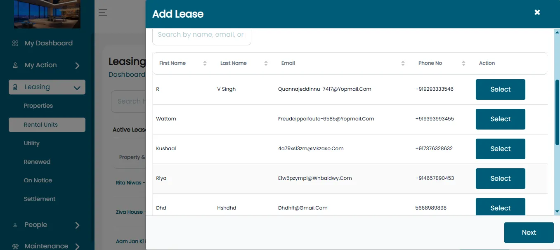The height and width of the screenshot is (250, 560).
Task: Open the Settlement page
Action: pyautogui.click(x=40, y=199)
